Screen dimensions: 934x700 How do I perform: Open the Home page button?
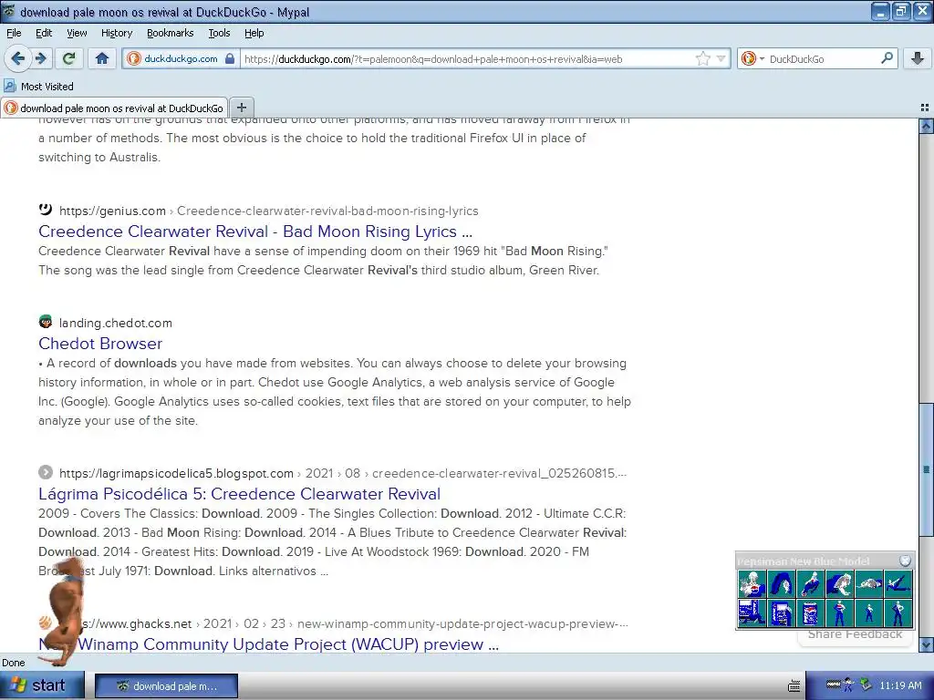(102, 58)
